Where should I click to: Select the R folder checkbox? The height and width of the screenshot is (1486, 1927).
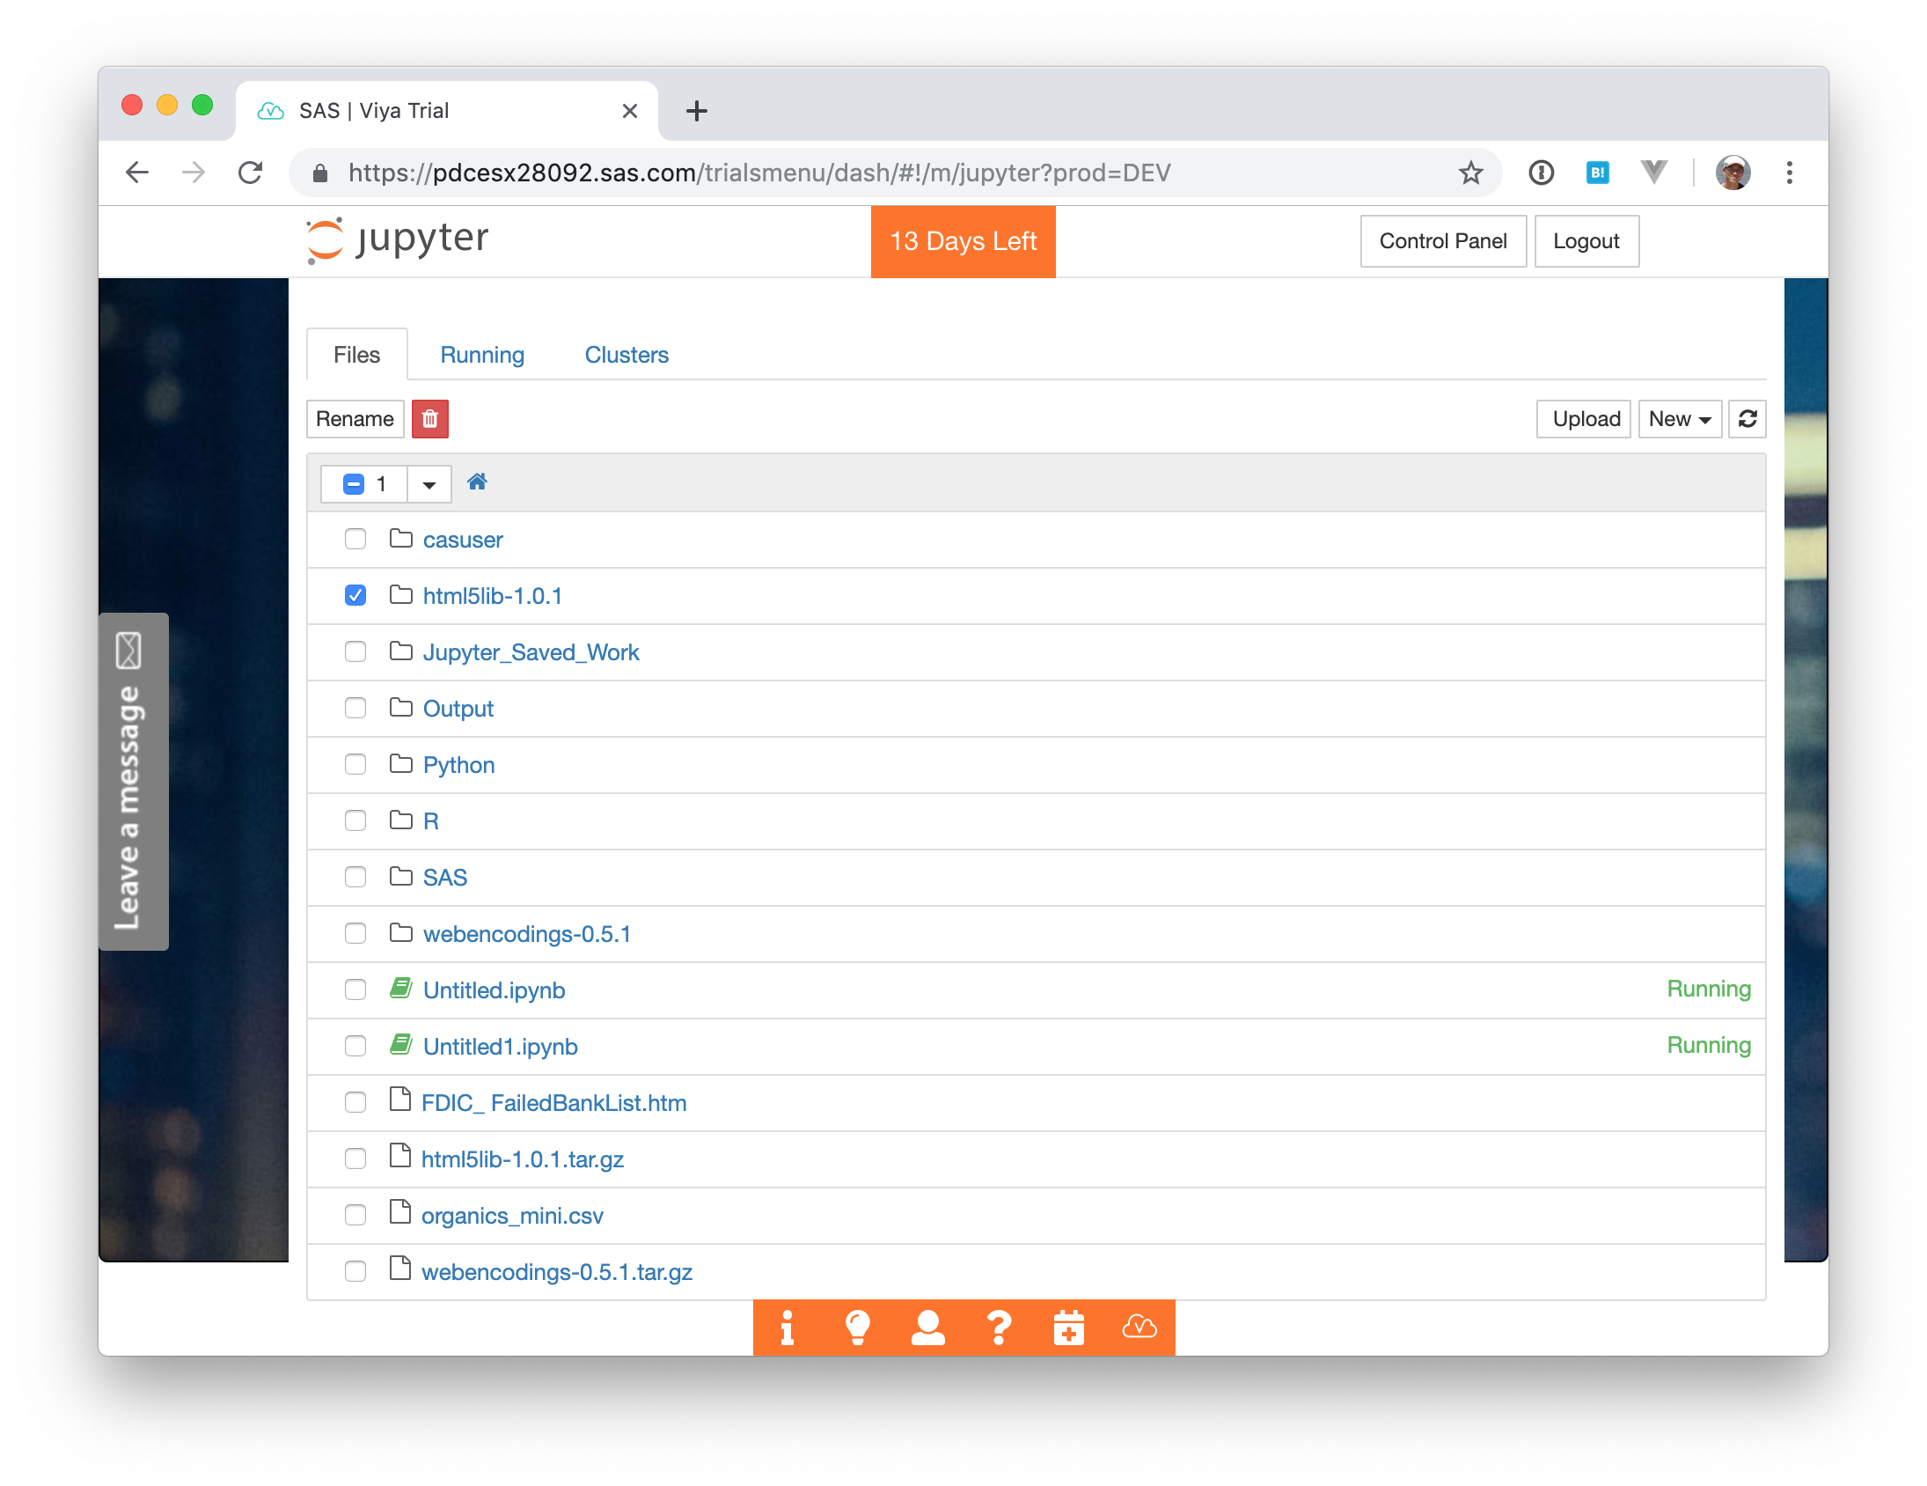coord(355,820)
